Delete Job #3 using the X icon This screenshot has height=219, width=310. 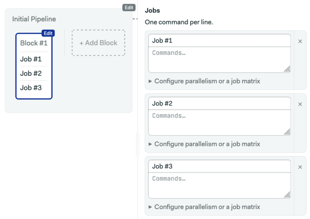(x=300, y=167)
